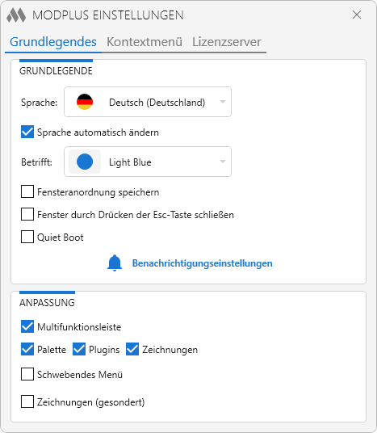Expand the Light Blue theme dropdown
This screenshot has height=433, width=377.
148,162
